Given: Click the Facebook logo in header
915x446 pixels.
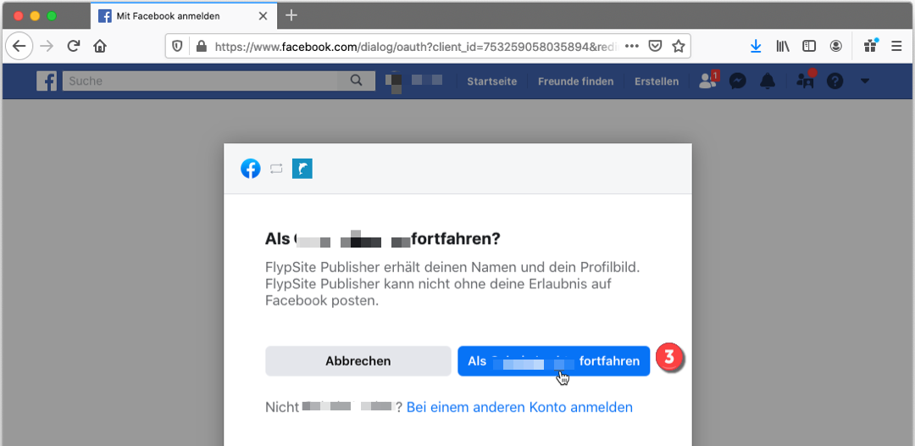Looking at the screenshot, I should (x=46, y=81).
